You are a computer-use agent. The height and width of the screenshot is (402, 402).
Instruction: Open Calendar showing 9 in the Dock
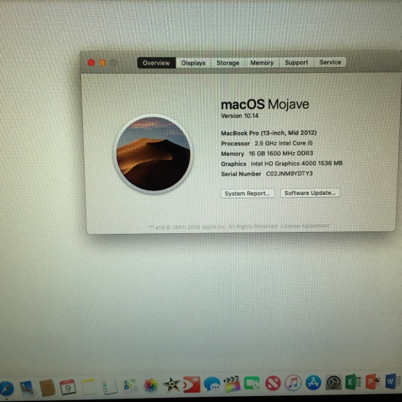(x=68, y=387)
